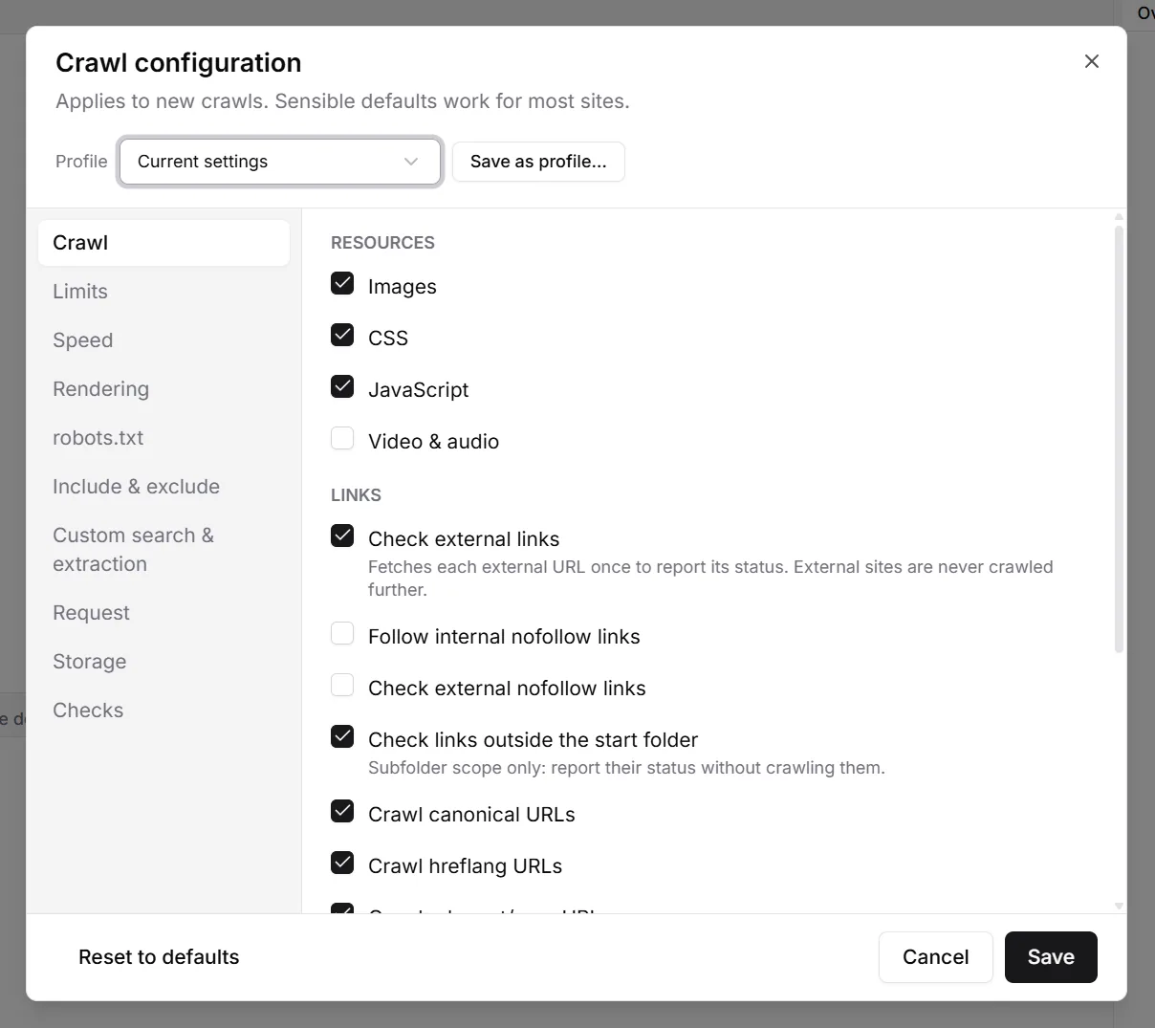Close the Crawl configuration dialog
Image resolution: width=1155 pixels, height=1028 pixels.
click(1091, 61)
